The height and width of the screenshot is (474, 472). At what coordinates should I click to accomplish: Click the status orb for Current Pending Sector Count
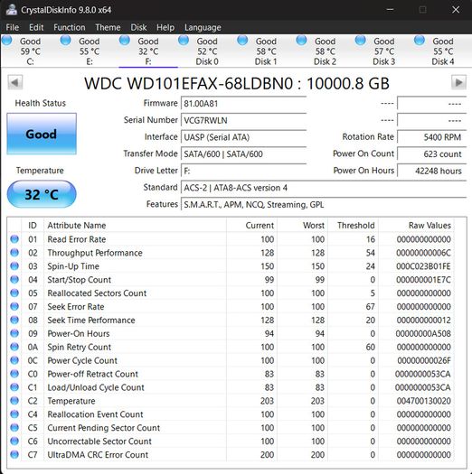coord(14,427)
